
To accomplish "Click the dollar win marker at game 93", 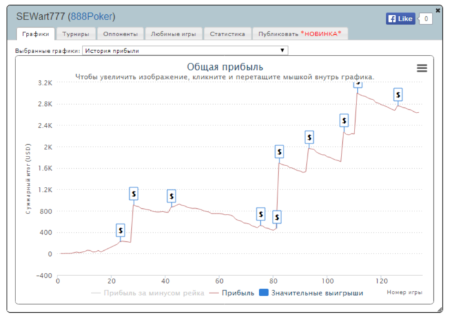I will click(309, 137).
